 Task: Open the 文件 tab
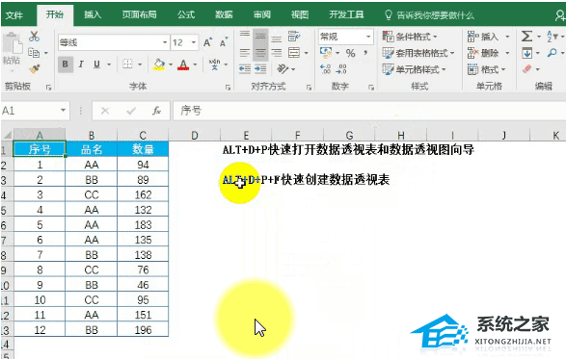(x=14, y=14)
